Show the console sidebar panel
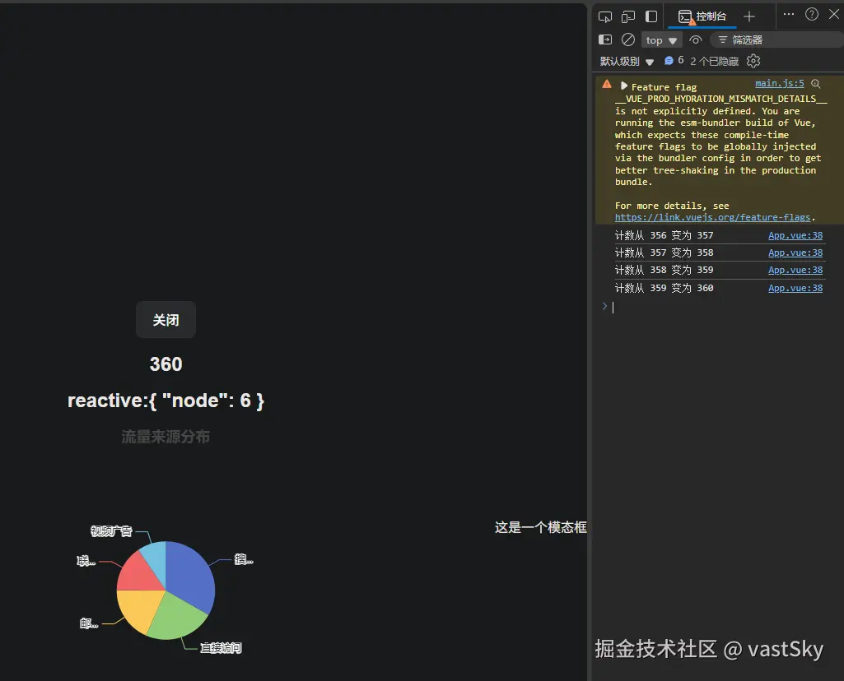Screen dimensions: 844x681 pos(605,39)
